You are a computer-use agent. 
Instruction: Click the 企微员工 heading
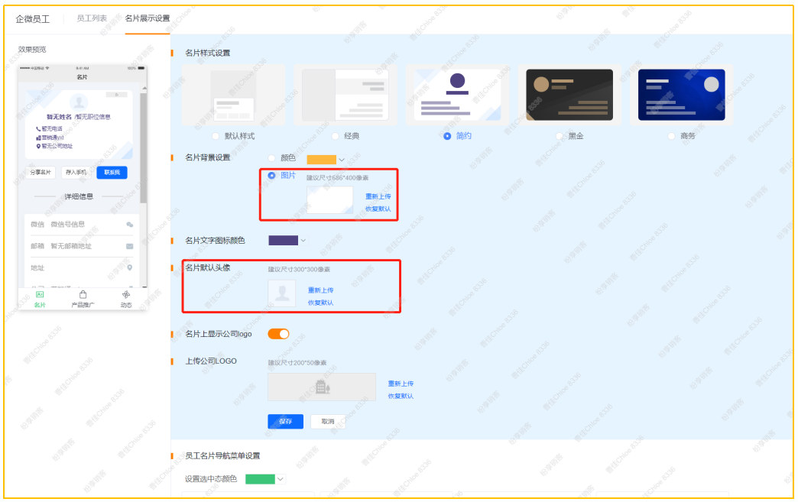pyautogui.click(x=33, y=19)
